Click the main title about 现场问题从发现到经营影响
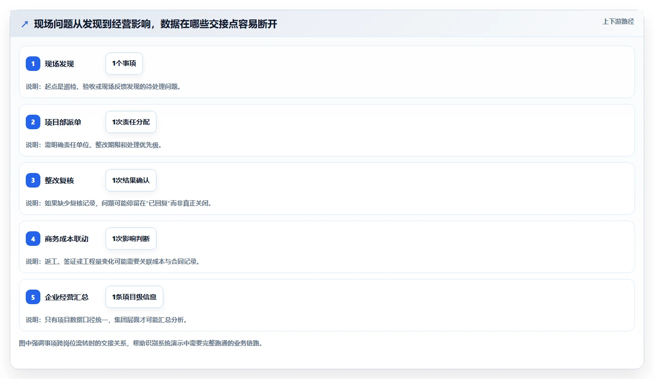This screenshot has width=654, height=379. tap(156, 24)
